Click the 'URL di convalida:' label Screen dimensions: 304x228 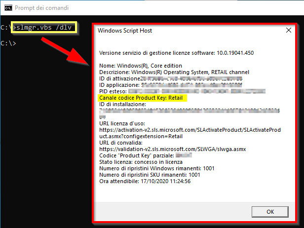(121, 143)
